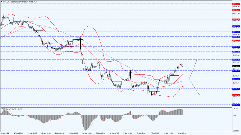Click the 30608.62 blue price tag
Image resolution: width=241 pixels, height=135 pixels.
[236, 105]
